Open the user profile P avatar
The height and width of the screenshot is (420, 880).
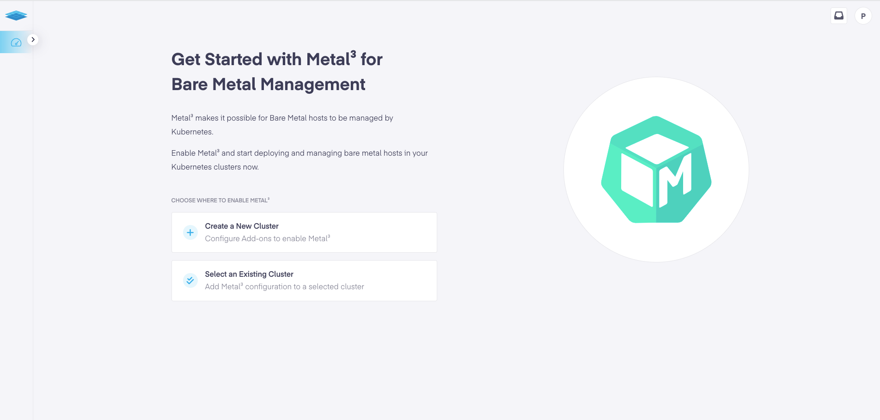coord(863,16)
